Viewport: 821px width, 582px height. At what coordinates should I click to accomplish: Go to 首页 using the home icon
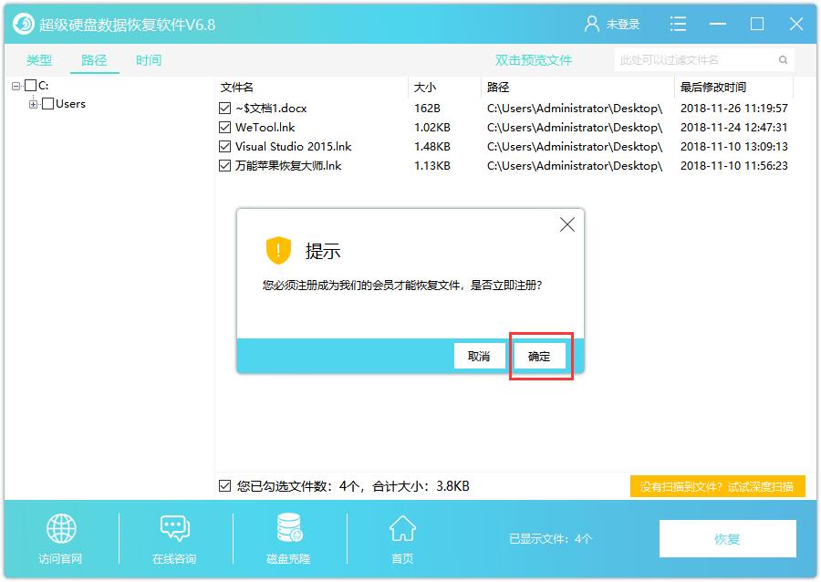click(401, 529)
